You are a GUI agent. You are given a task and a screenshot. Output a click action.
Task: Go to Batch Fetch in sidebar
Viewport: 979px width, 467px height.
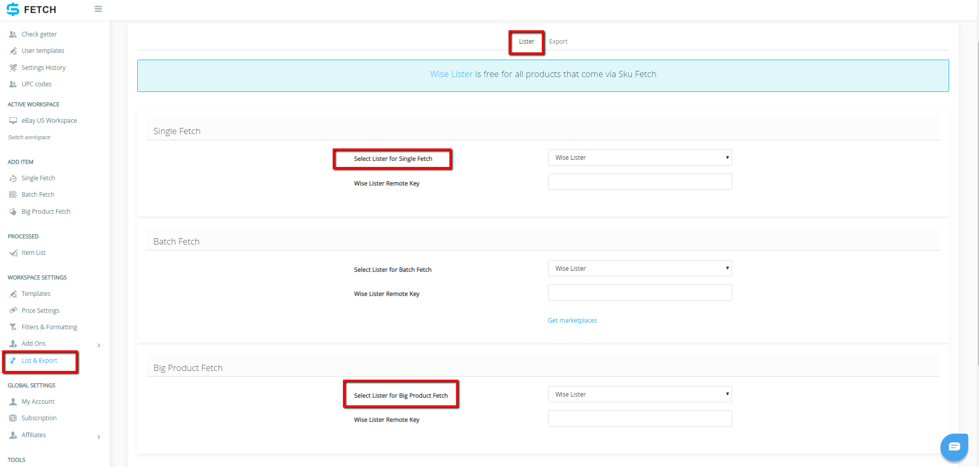pyautogui.click(x=38, y=195)
